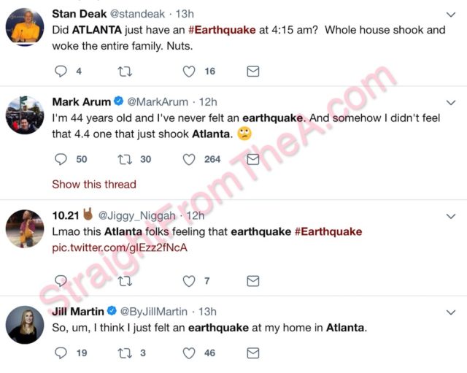Image resolution: width=467 pixels, height=373 pixels.
Task: Open the pic.twitter.com/gIEzz2fNcA link
Action: pos(119,248)
